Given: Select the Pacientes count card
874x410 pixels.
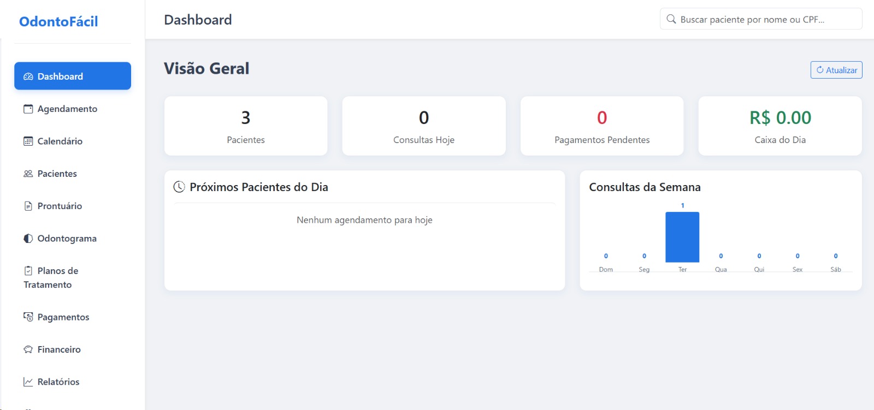Looking at the screenshot, I should point(246,126).
